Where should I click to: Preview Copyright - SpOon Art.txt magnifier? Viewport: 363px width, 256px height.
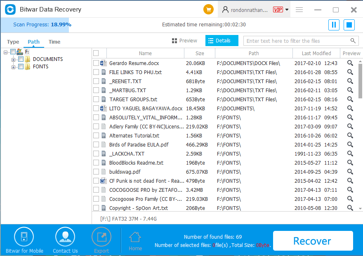(x=350, y=208)
